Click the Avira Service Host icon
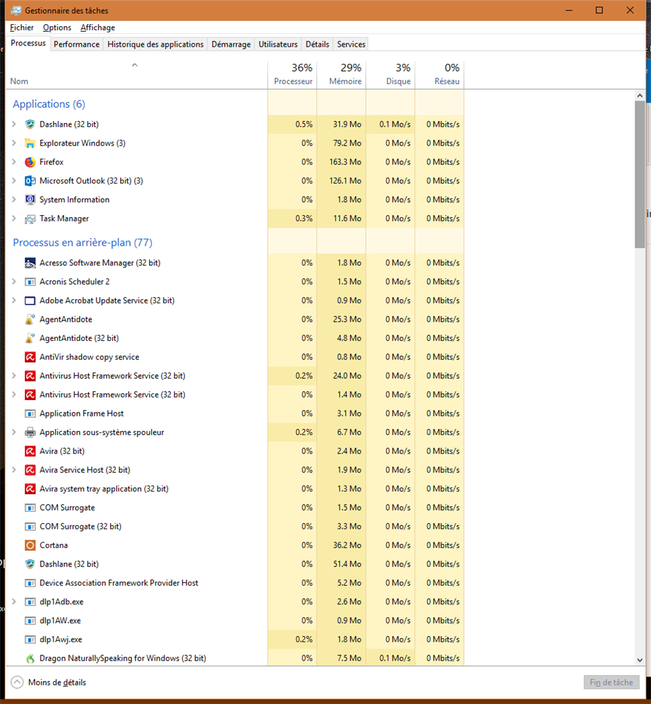The height and width of the screenshot is (704, 651). coord(30,470)
